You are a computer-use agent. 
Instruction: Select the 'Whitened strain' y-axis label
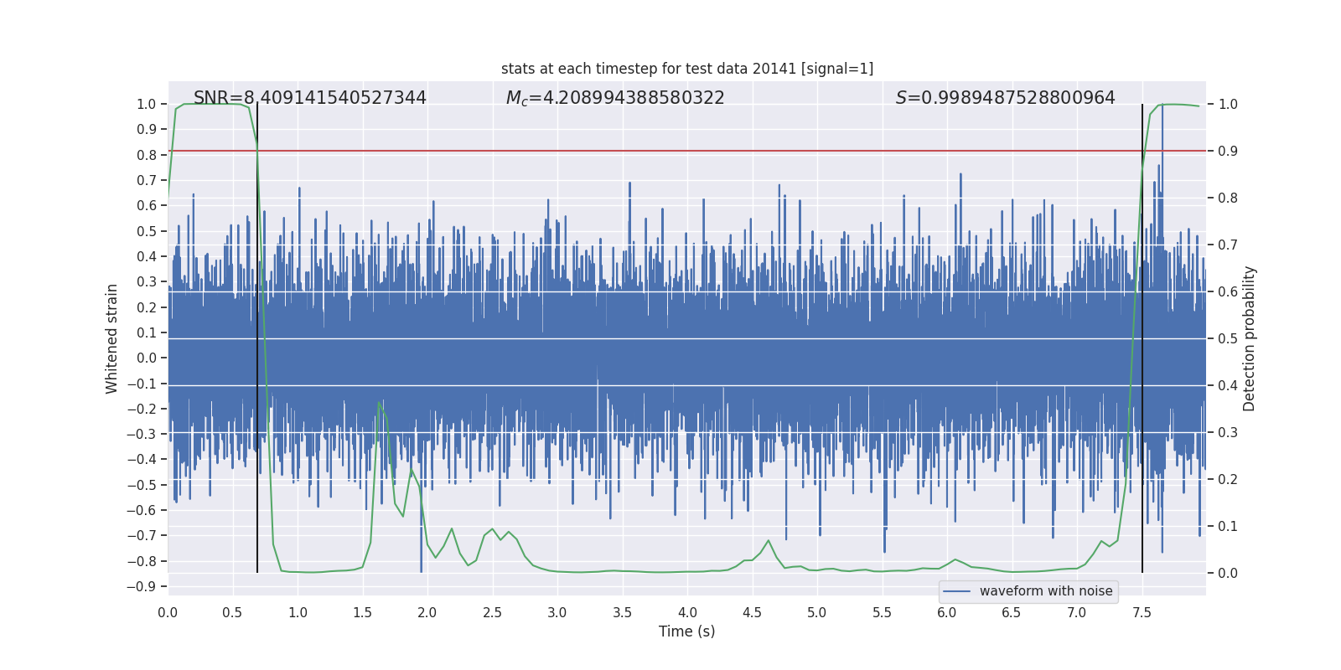[111, 338]
